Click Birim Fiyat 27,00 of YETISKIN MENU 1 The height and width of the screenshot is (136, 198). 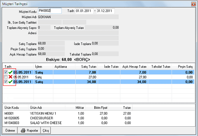tap(104, 113)
